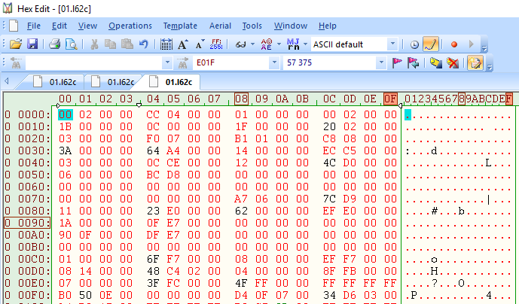The height and width of the screenshot is (304, 519).
Task: Select byte CC in row 0000
Action: [153, 114]
